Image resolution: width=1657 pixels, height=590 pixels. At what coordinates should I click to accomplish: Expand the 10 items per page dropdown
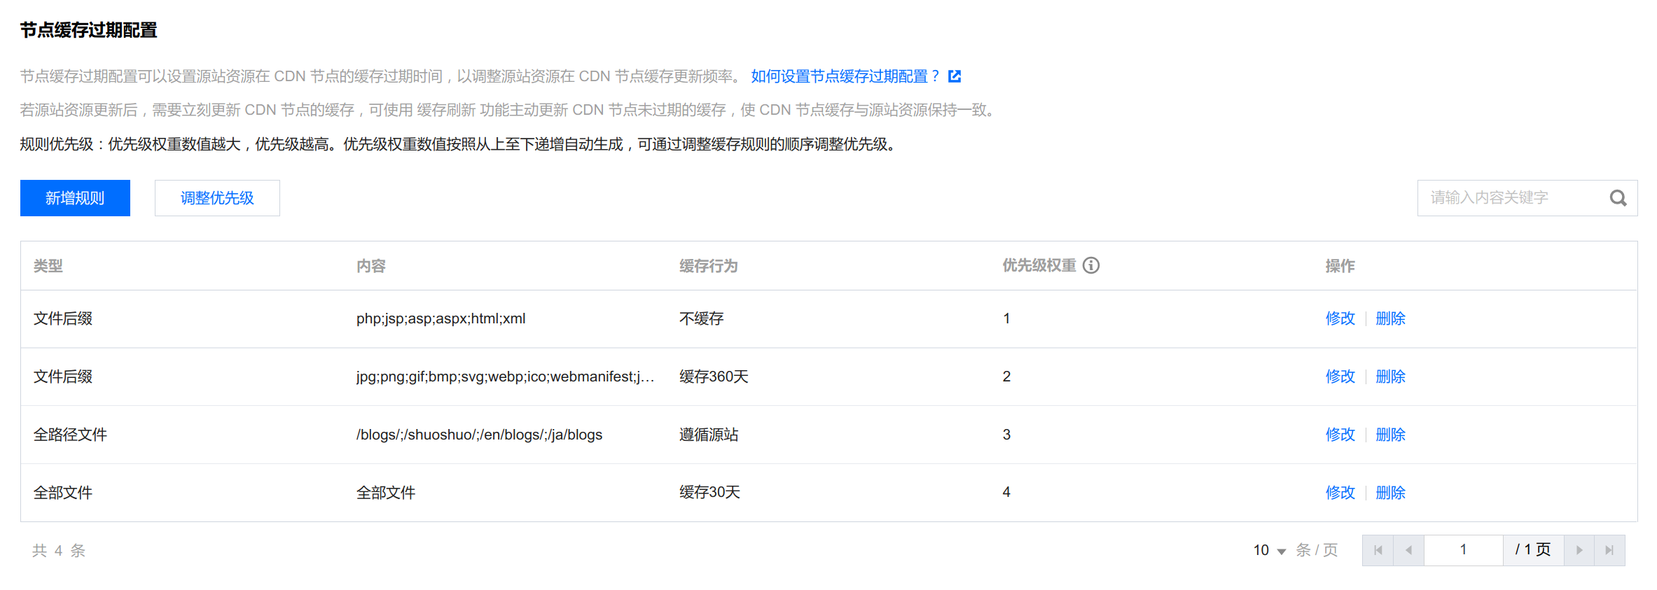pos(1270,550)
